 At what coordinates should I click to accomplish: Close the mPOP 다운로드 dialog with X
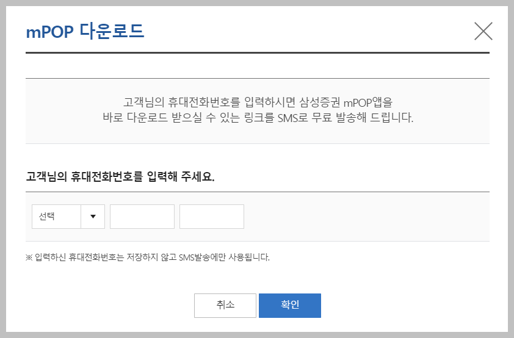[483, 31]
